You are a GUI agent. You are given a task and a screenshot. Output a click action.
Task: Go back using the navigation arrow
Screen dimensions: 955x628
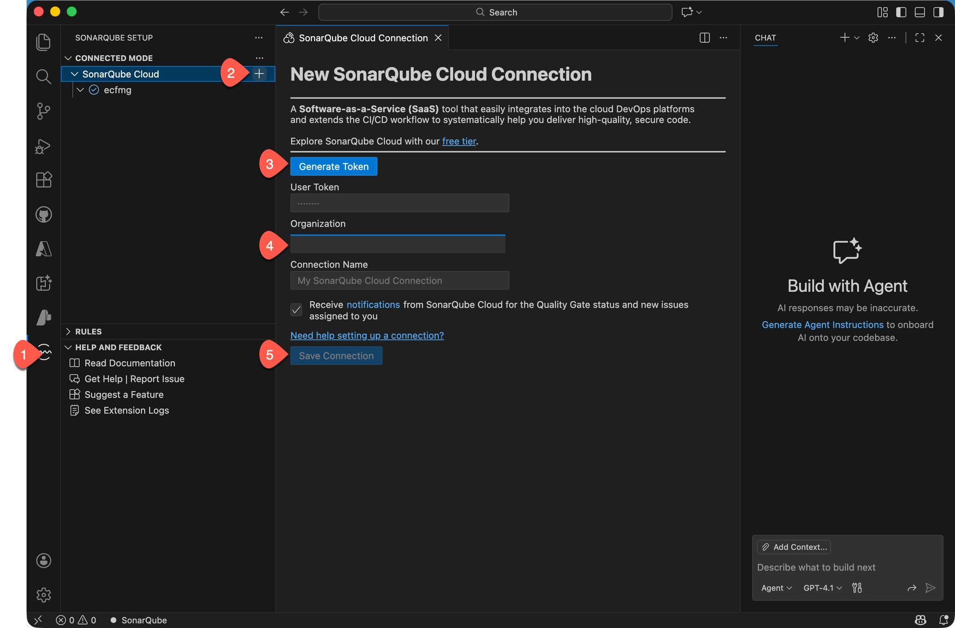coord(284,12)
